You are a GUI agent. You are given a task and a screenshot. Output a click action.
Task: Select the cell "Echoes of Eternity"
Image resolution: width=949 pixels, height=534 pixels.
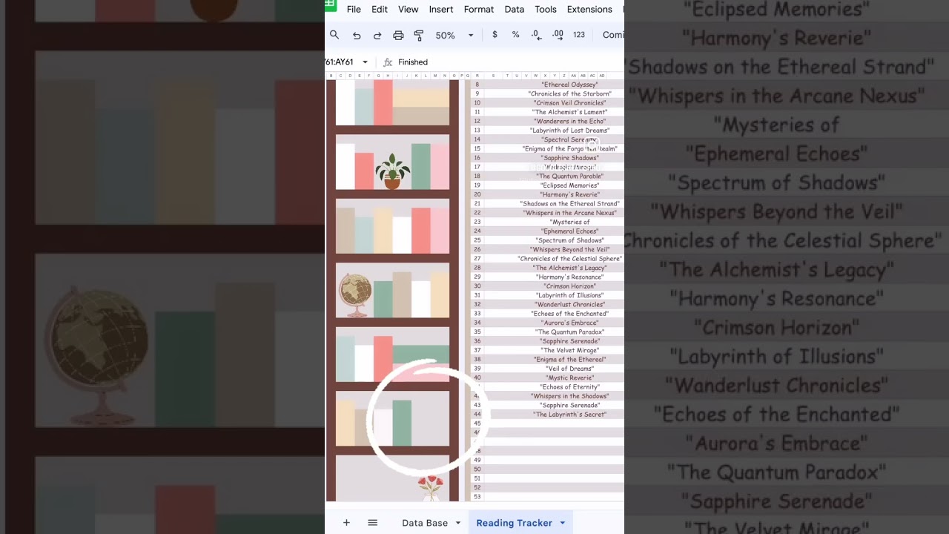point(569,387)
